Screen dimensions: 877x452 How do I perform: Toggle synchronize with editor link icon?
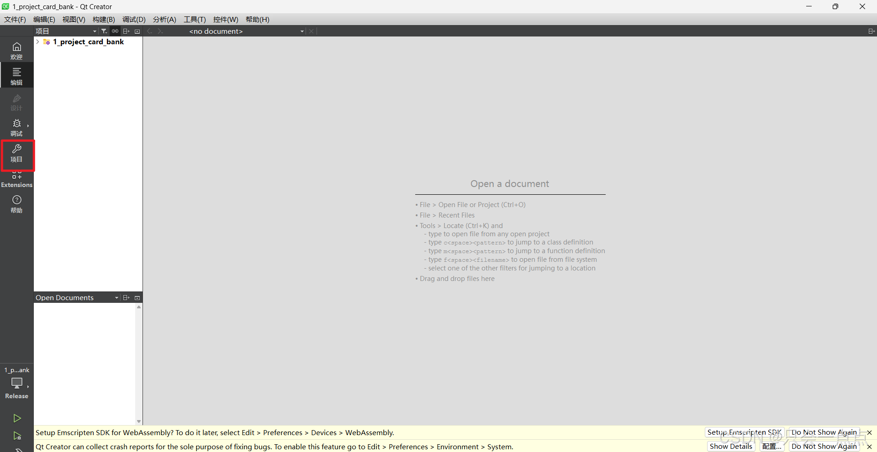coord(115,31)
